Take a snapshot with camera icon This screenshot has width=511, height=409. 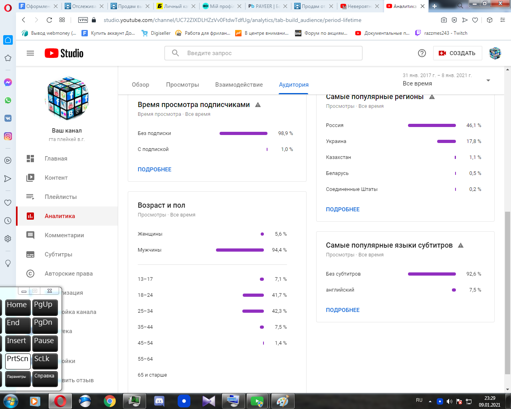click(444, 20)
